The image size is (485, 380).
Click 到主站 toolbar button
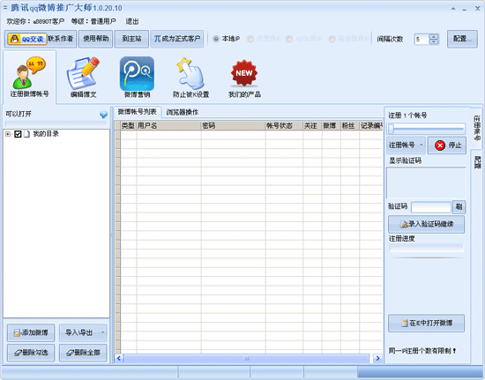coord(131,39)
